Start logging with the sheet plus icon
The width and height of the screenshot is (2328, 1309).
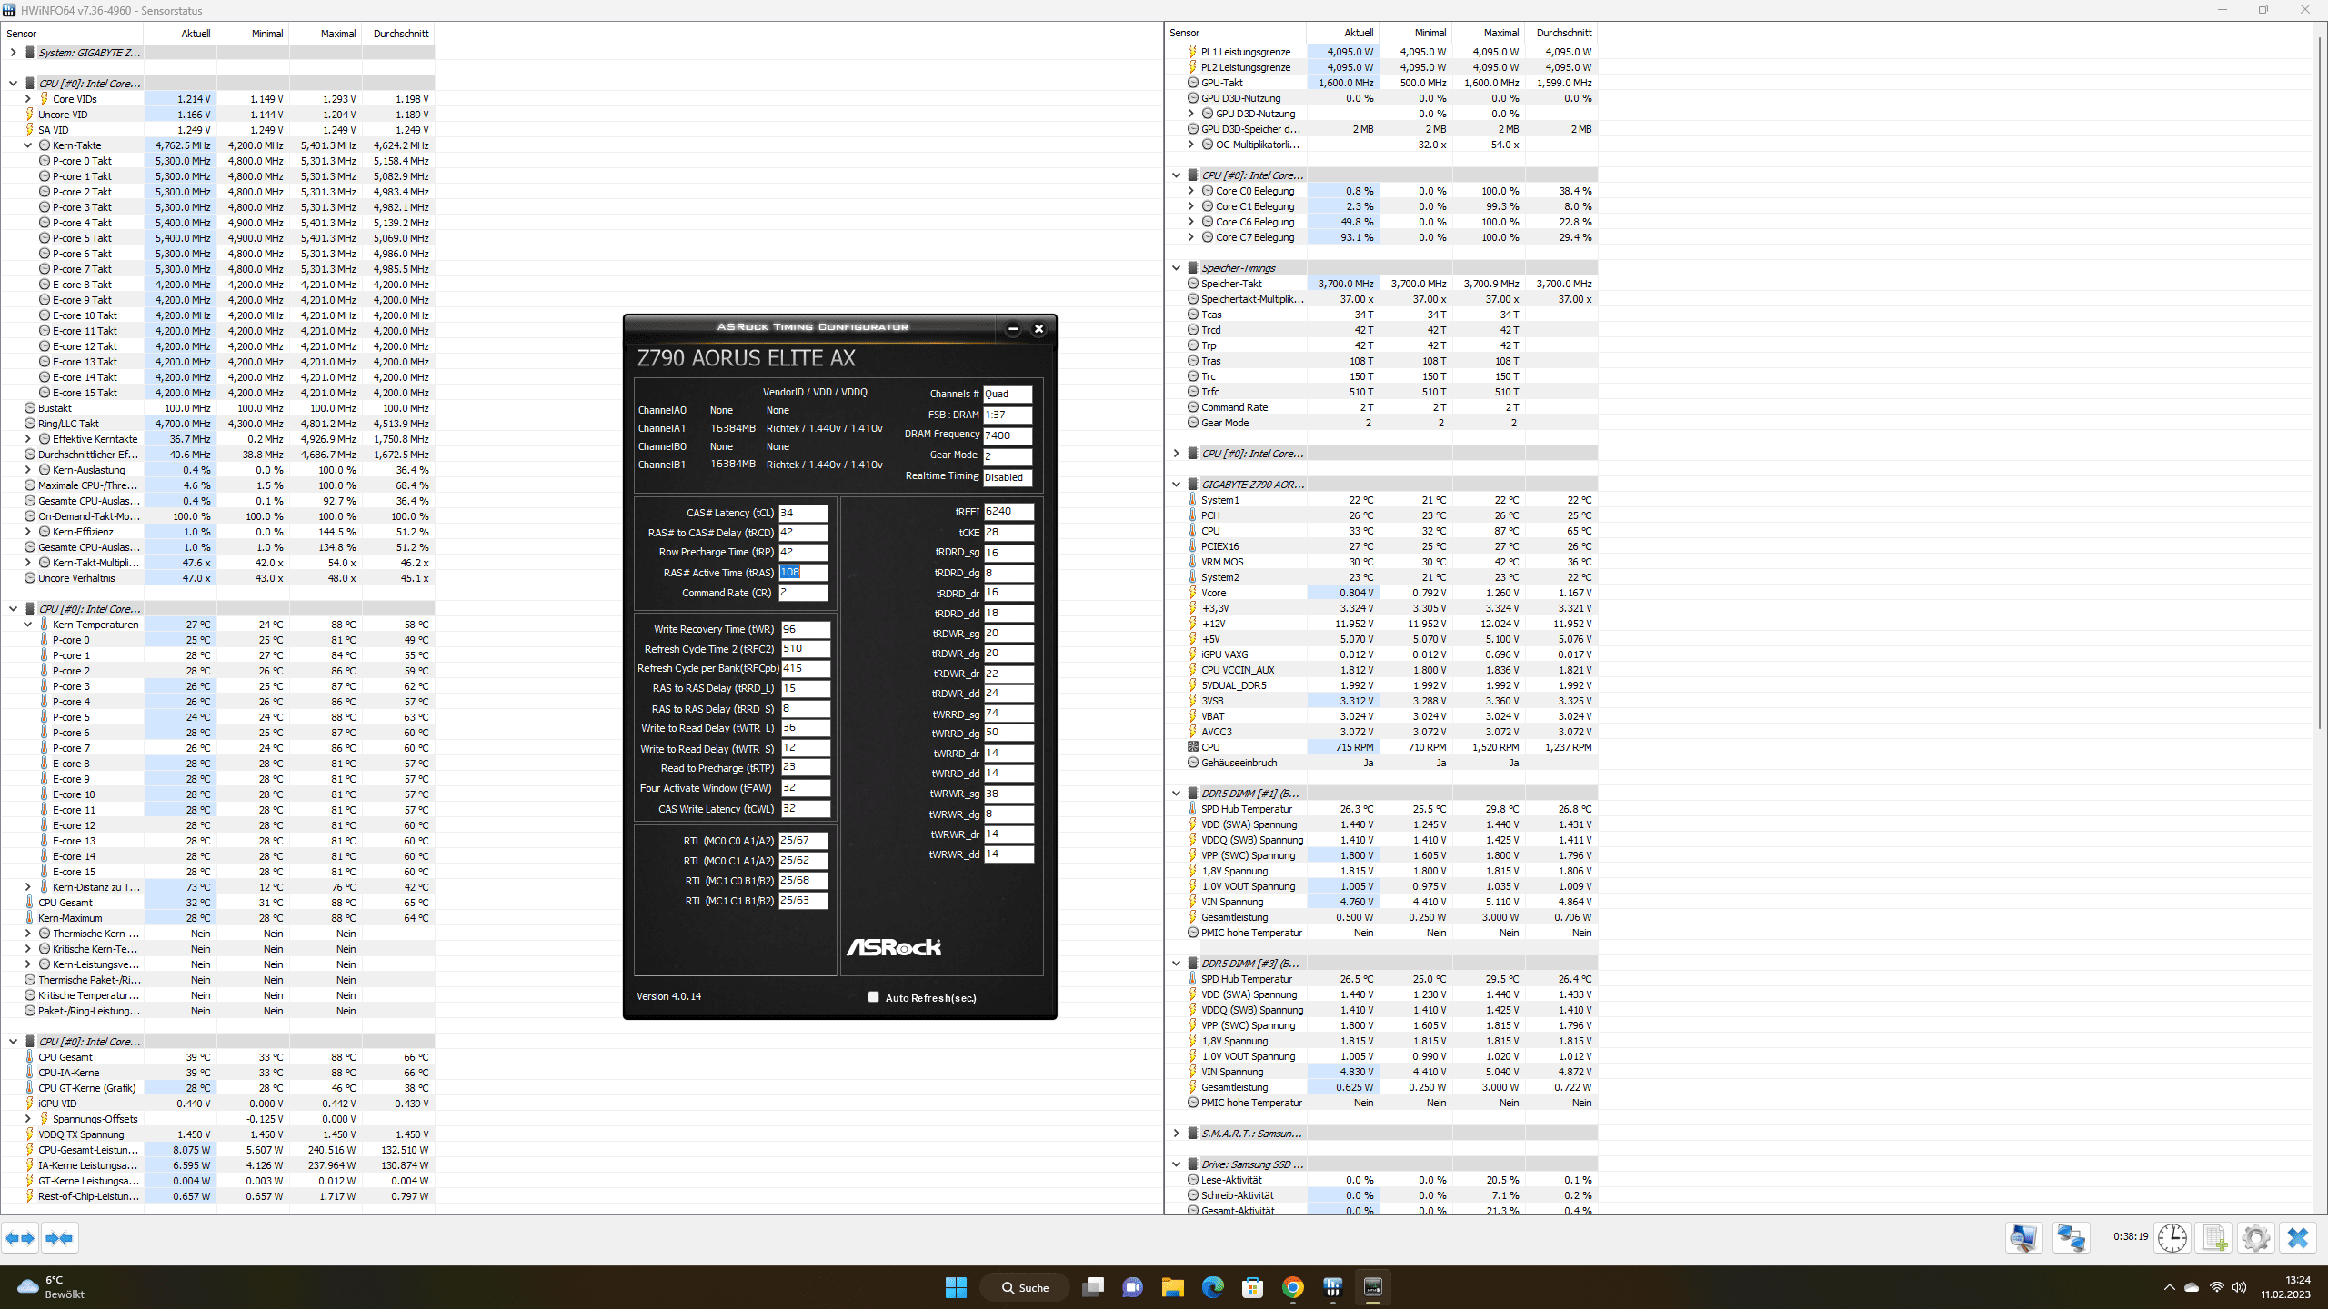2214,1238
